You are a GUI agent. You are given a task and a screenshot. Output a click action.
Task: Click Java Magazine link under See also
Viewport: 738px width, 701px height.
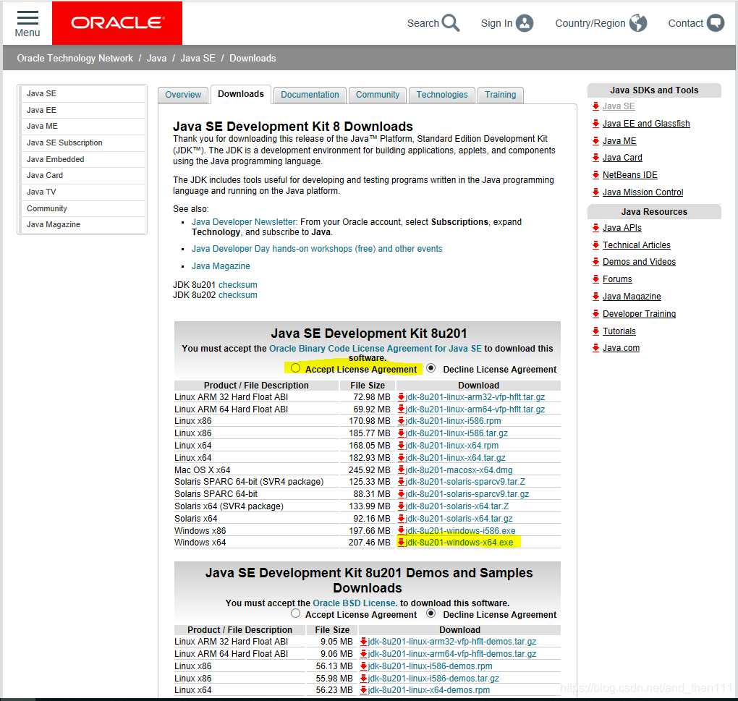pyautogui.click(x=221, y=265)
